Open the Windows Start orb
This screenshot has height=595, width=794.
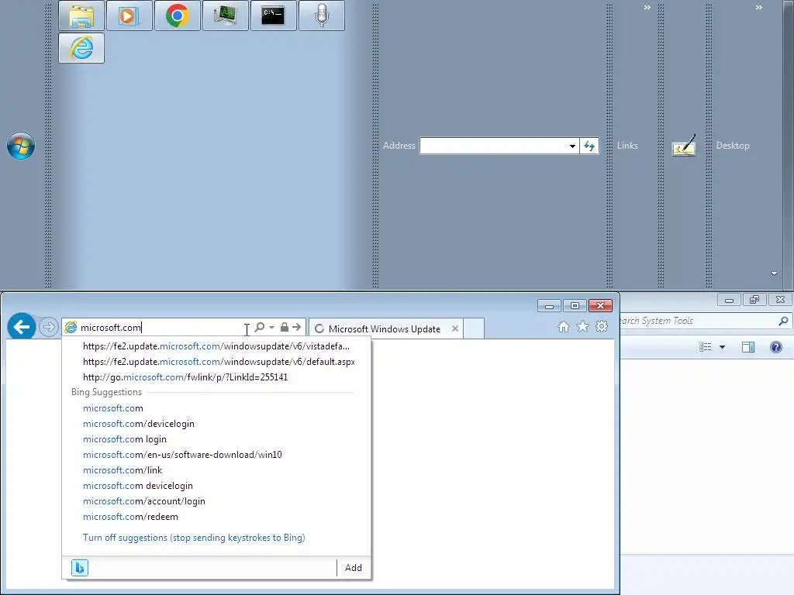click(21, 146)
